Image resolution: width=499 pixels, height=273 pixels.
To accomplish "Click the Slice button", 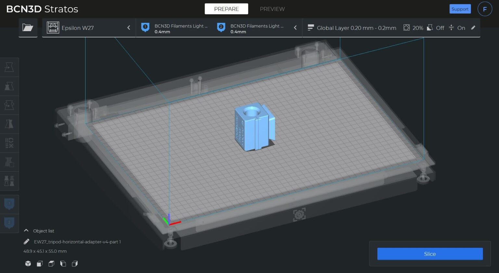I will [x=429, y=254].
